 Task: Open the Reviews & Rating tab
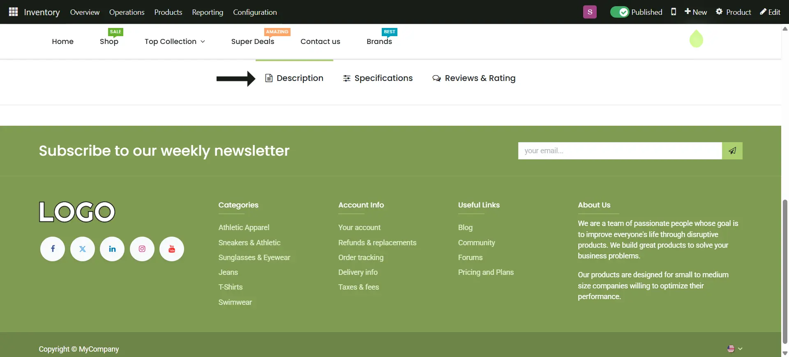[474, 78]
